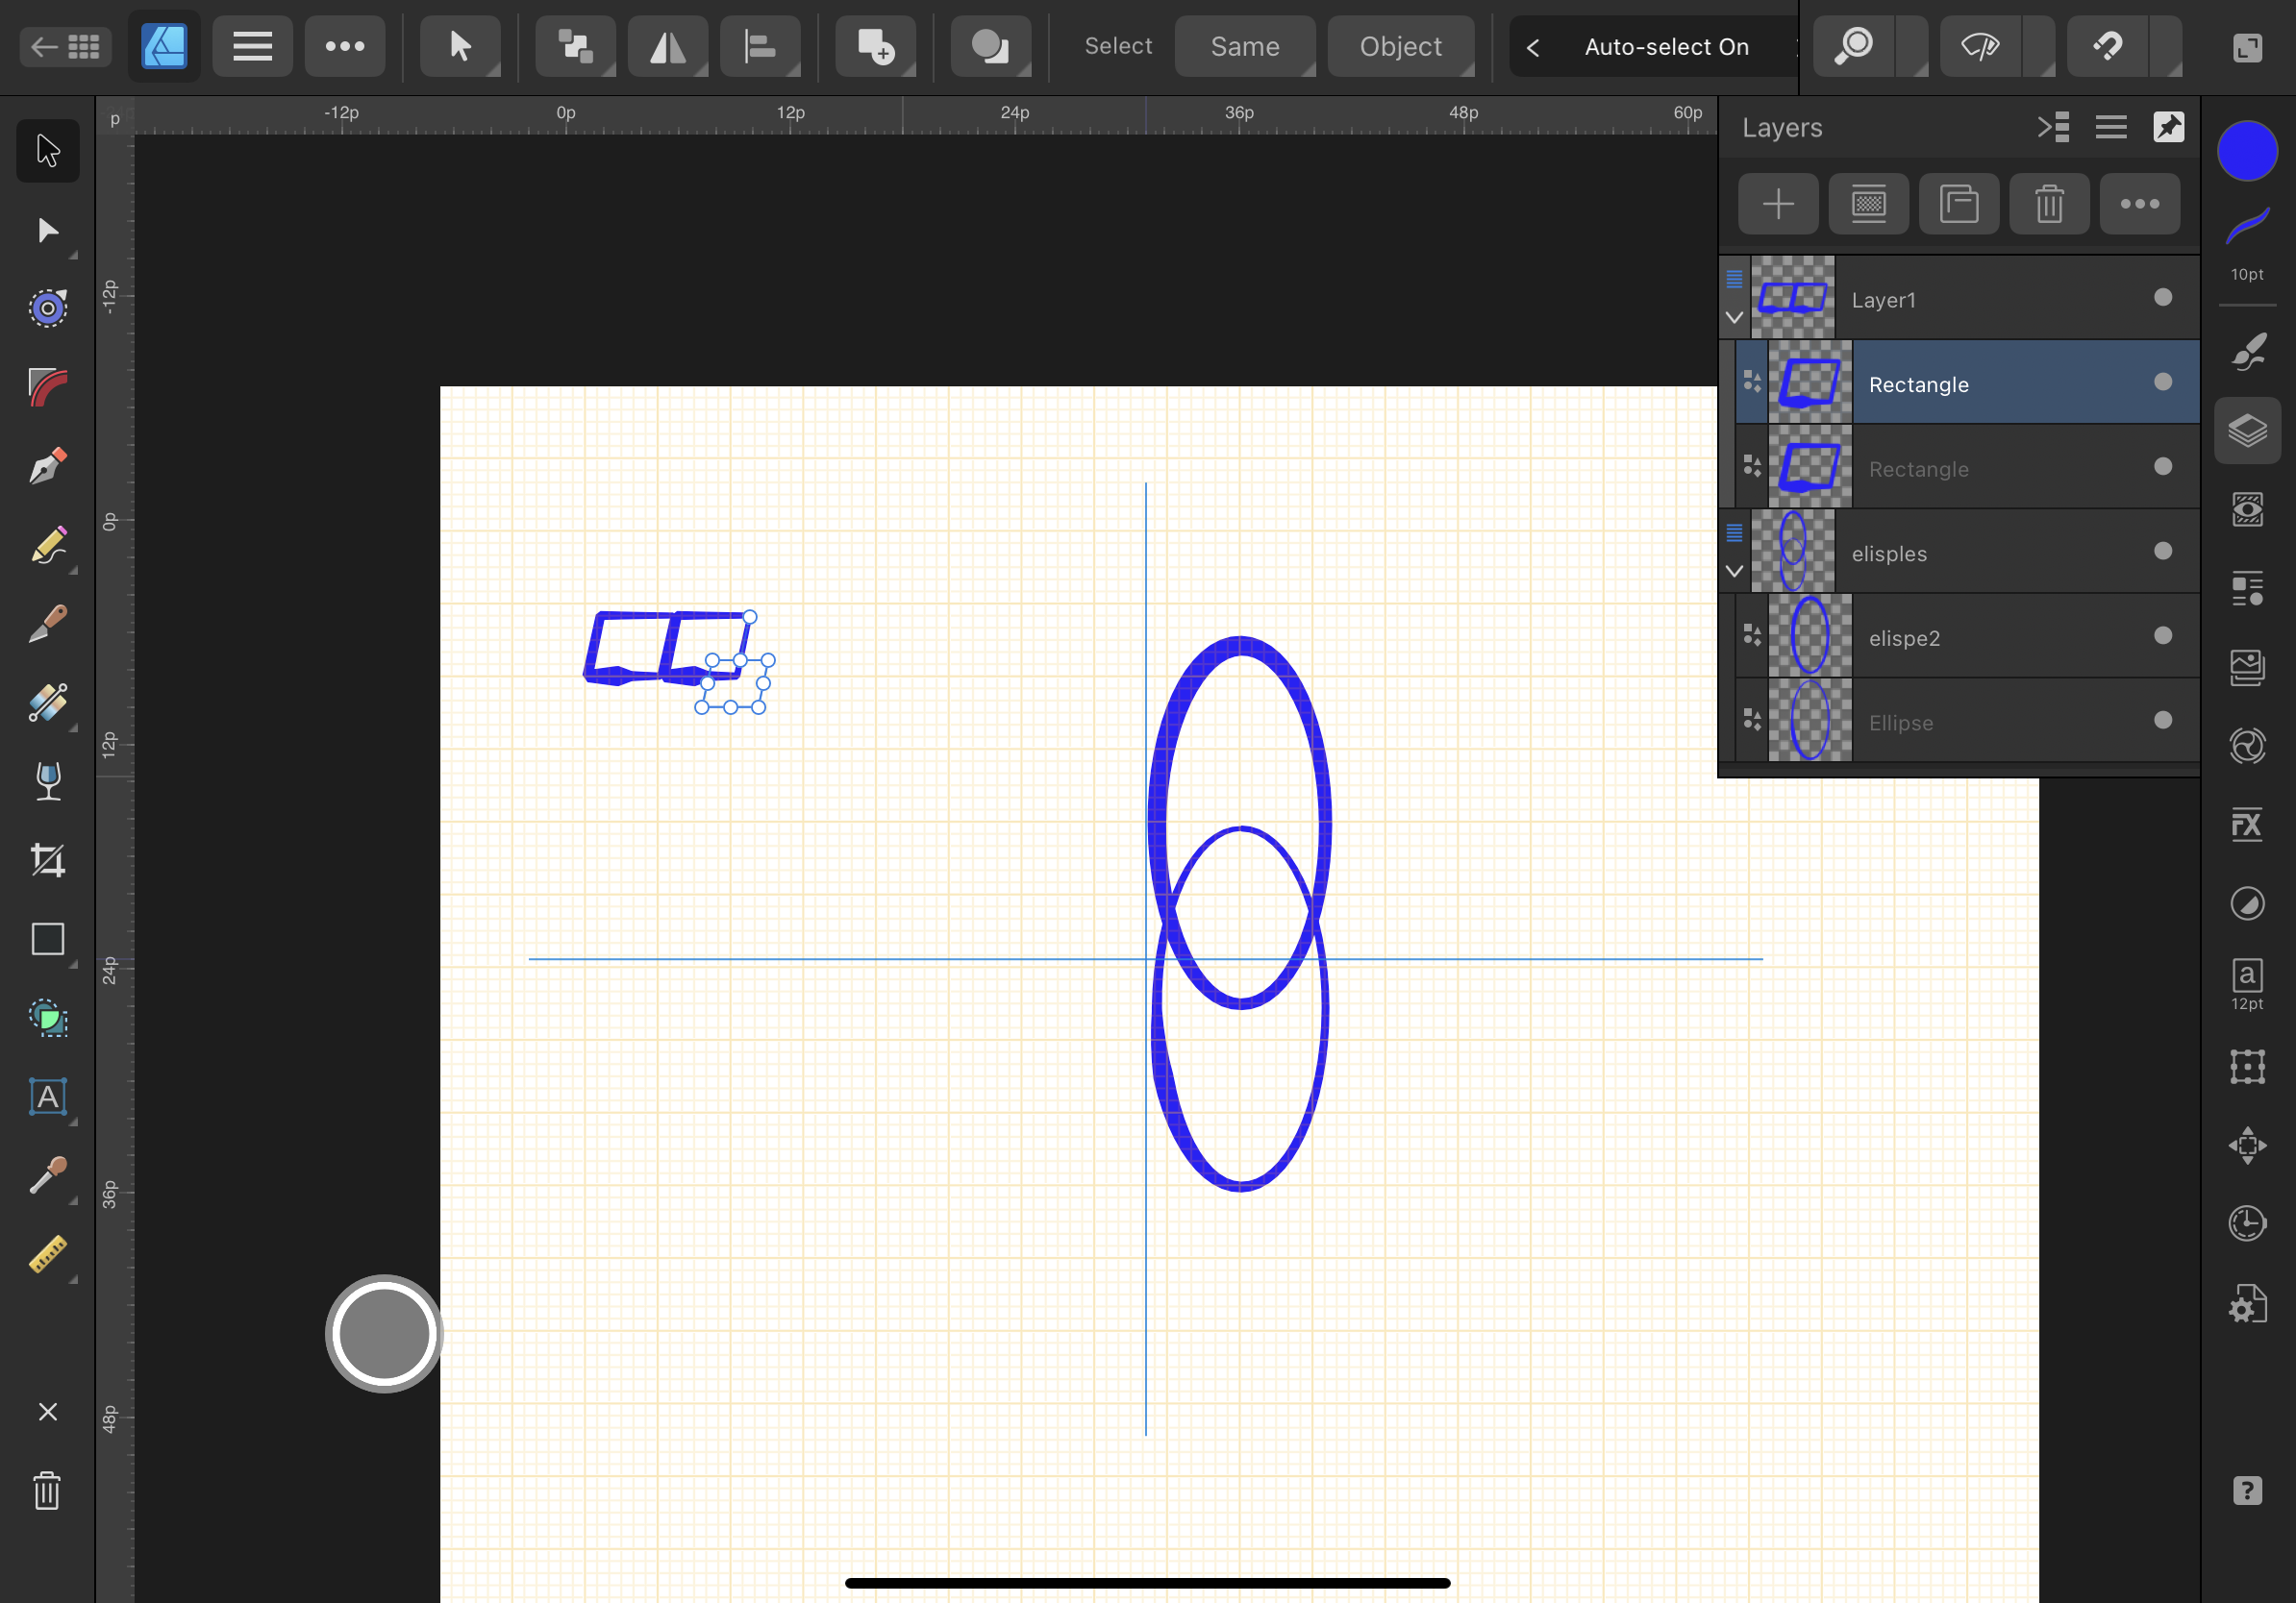Select the Measure ruler tool
The width and height of the screenshot is (2296, 1603).
[47, 1255]
